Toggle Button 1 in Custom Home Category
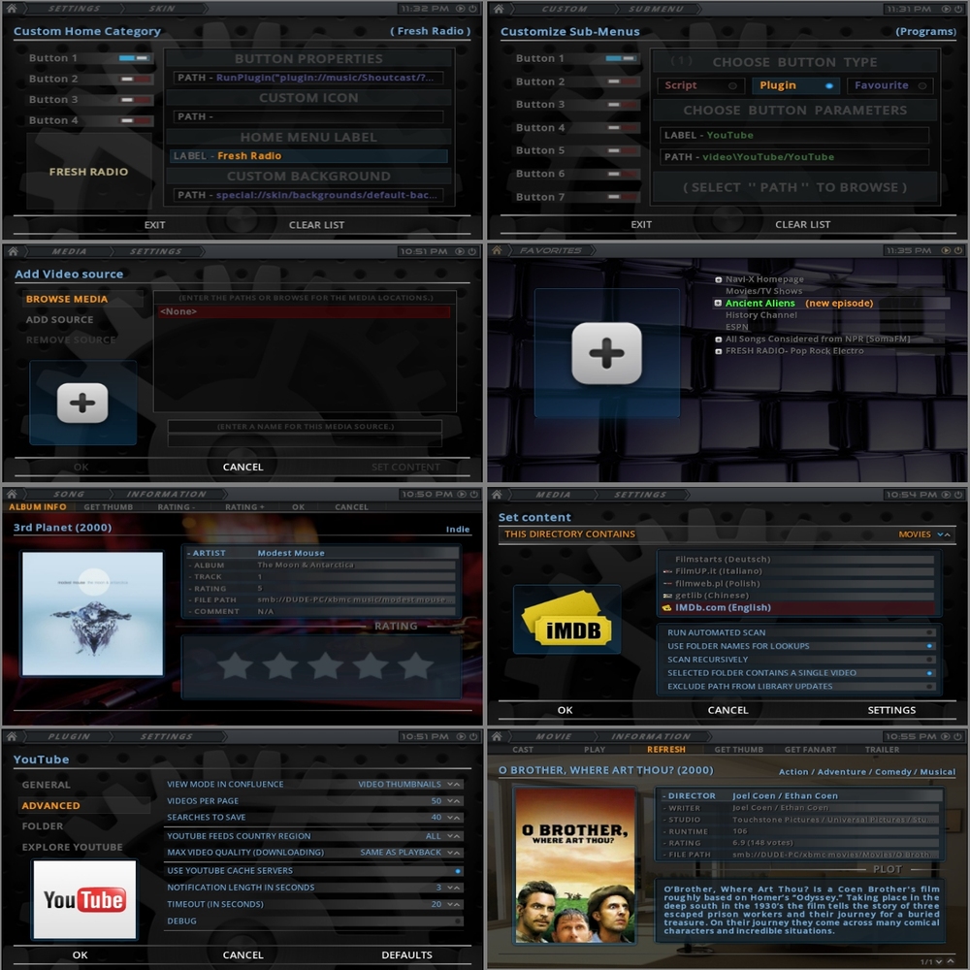Screen dimensions: 970x970 coord(134,58)
